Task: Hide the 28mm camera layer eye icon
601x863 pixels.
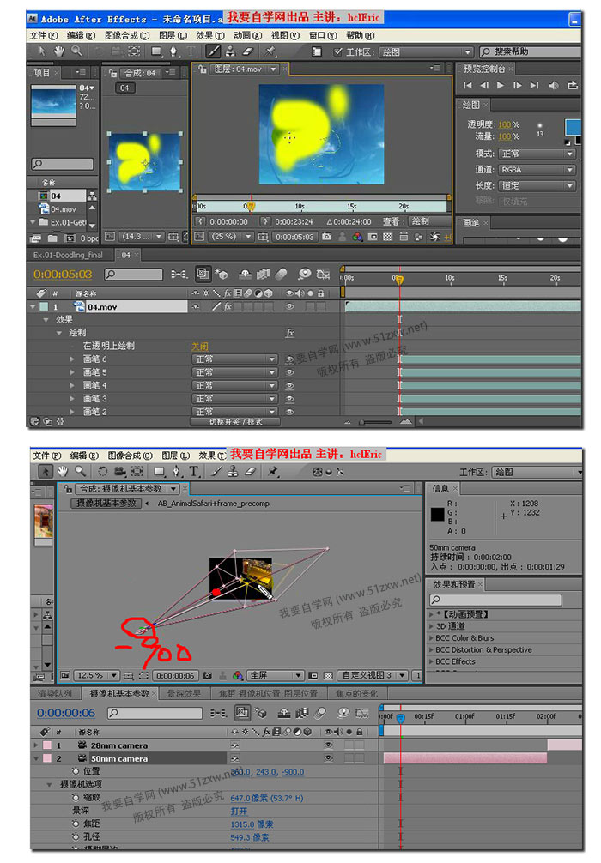Action: point(328,745)
